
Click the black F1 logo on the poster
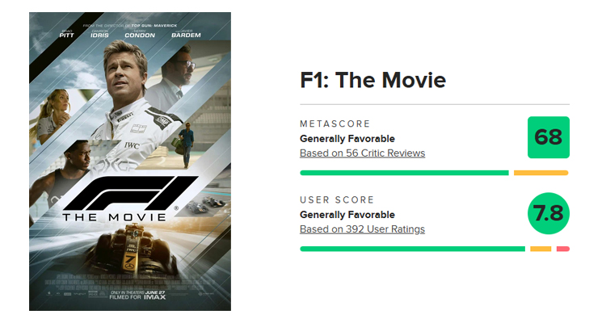point(129,193)
